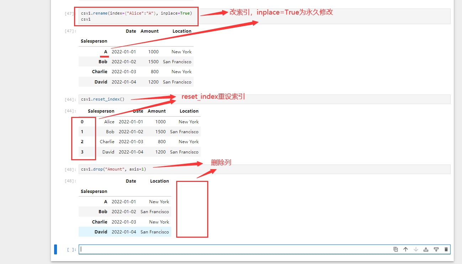This screenshot has width=462, height=264.
Task: Click Bob label in drop output table
Action: (103, 211)
